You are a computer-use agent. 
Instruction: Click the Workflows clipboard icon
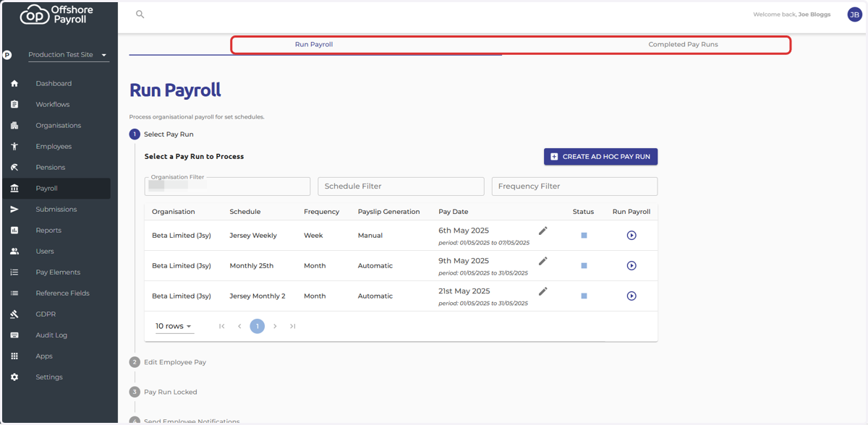tap(14, 104)
